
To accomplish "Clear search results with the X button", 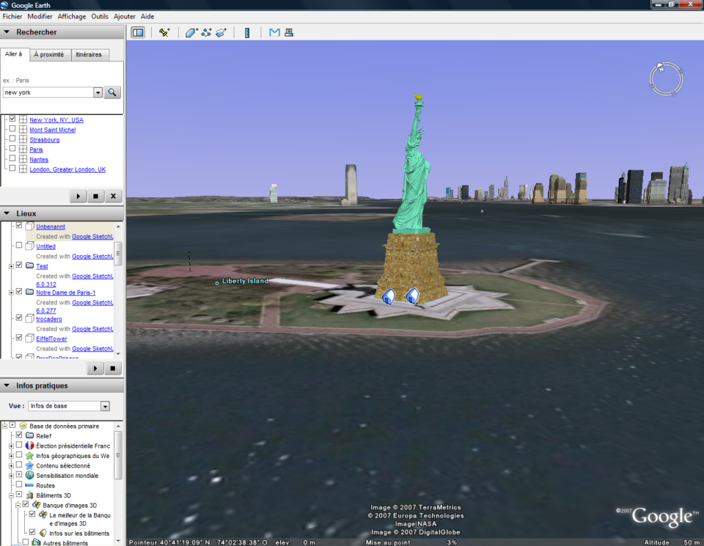I will tap(113, 196).
